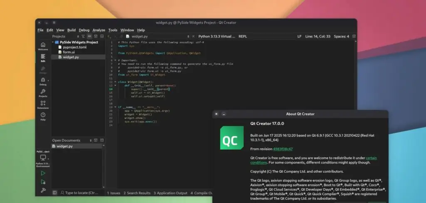
Task: Open the Debug mode
Action: (x=43, y=81)
